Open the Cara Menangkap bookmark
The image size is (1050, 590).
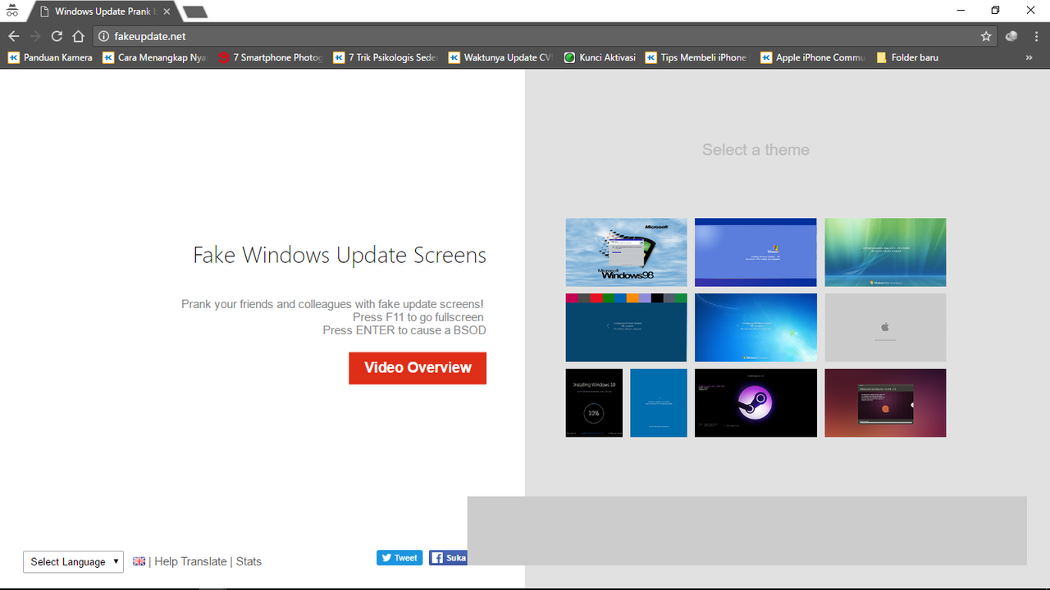[x=154, y=57]
